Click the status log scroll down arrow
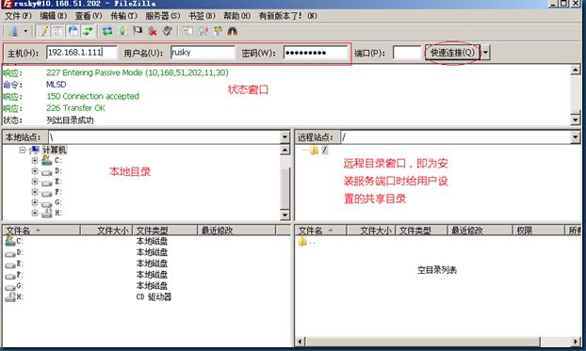The height and width of the screenshot is (351, 586). click(575, 120)
